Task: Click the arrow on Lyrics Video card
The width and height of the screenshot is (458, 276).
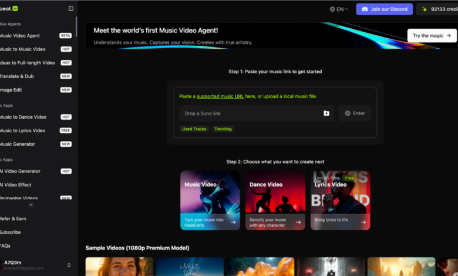Action: pos(363,222)
